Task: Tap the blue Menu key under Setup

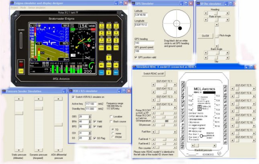Action: [116, 72]
